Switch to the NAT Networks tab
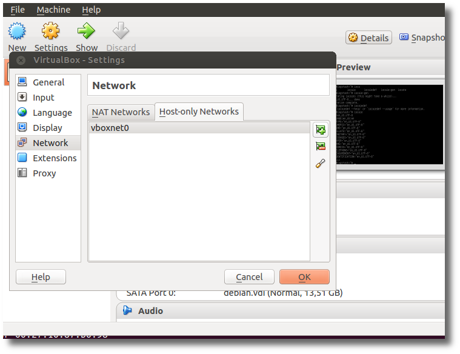460x354 pixels. click(121, 112)
